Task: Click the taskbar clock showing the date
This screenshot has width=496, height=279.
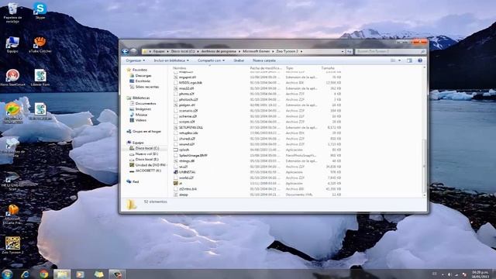Action: 480,274
